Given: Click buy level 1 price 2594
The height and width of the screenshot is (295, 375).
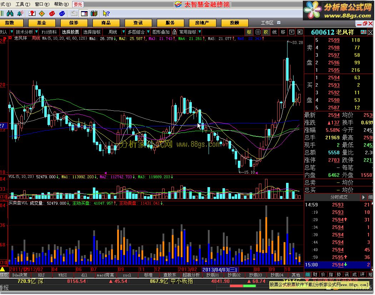Looking at the screenshot, I should coord(334,77).
